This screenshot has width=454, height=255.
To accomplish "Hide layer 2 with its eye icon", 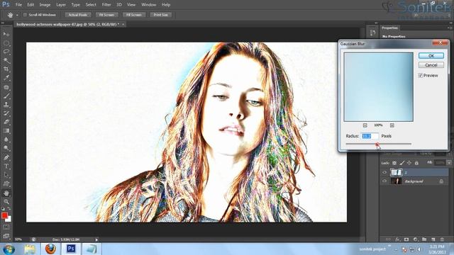I will pos(384,172).
